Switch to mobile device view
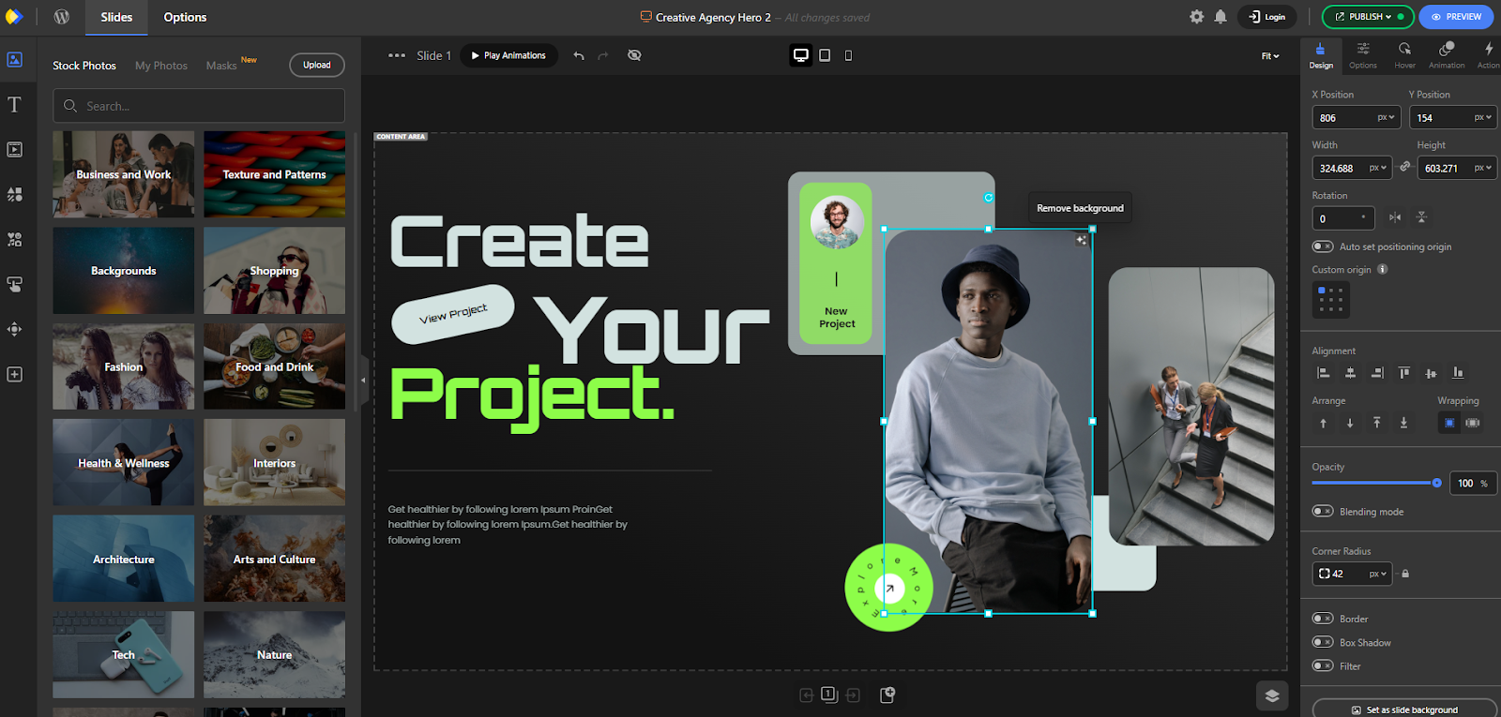This screenshot has width=1501, height=717. [849, 55]
